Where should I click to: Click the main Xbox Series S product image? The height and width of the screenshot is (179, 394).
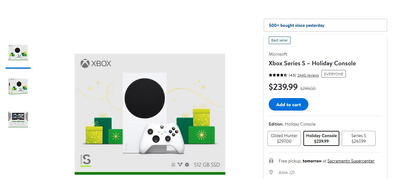[150, 114]
